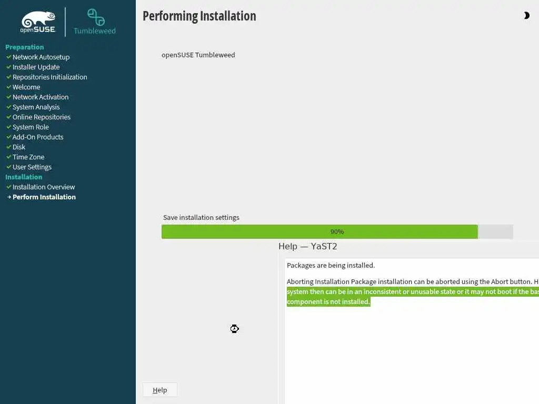
Task: Click the Save installation settings label
Action: (x=201, y=217)
